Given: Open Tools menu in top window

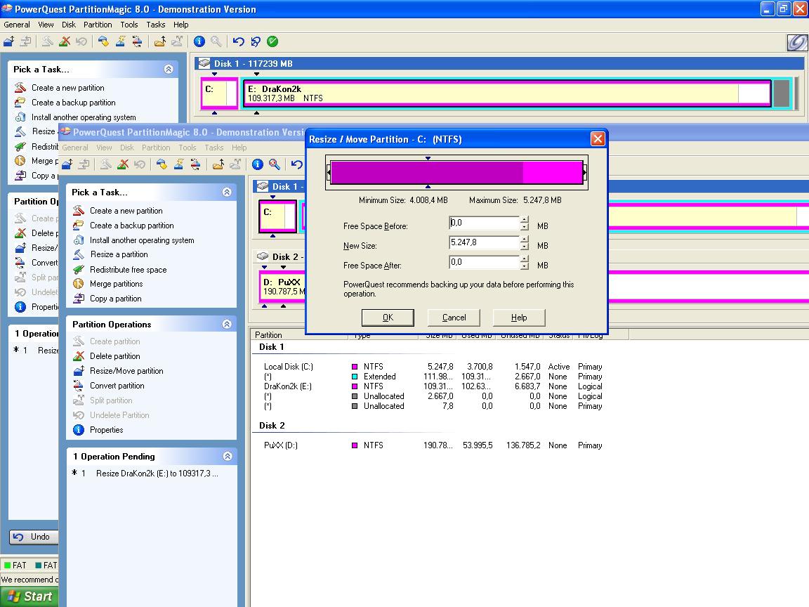Looking at the screenshot, I should [x=129, y=25].
